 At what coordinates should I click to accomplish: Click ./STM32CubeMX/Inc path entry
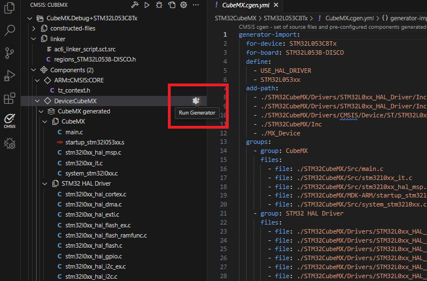tap(291, 124)
